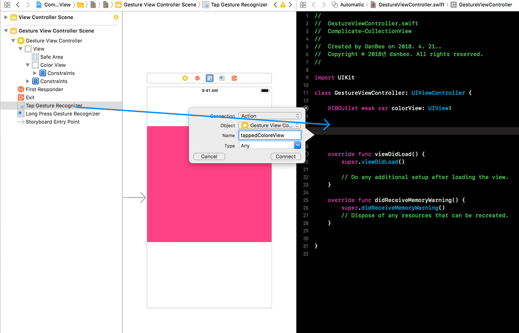Open Gesture View Controller Scene breadcrumb
The image size is (519, 333).
(156, 5)
